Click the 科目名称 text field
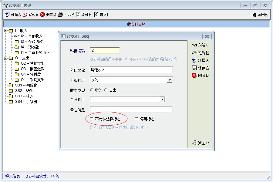This screenshot has width=273, height=182. coord(131,70)
